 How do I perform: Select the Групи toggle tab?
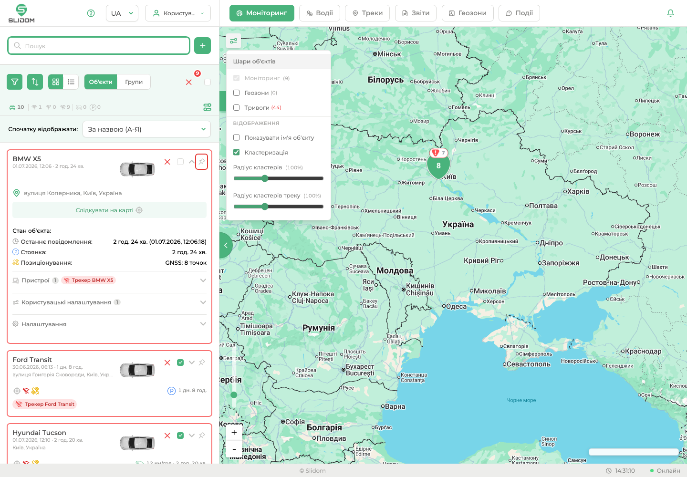point(134,82)
